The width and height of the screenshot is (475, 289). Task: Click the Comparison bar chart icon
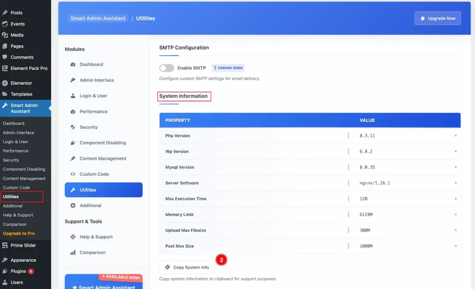point(73,252)
